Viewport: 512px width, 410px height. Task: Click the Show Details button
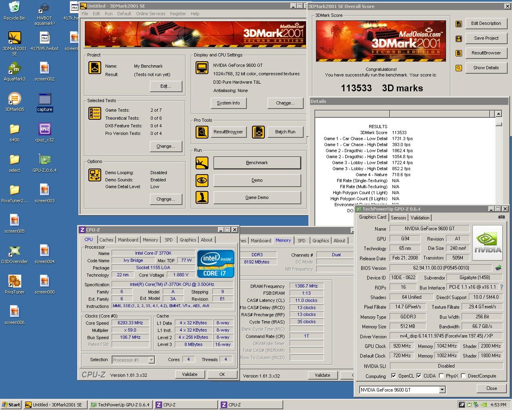(x=486, y=68)
